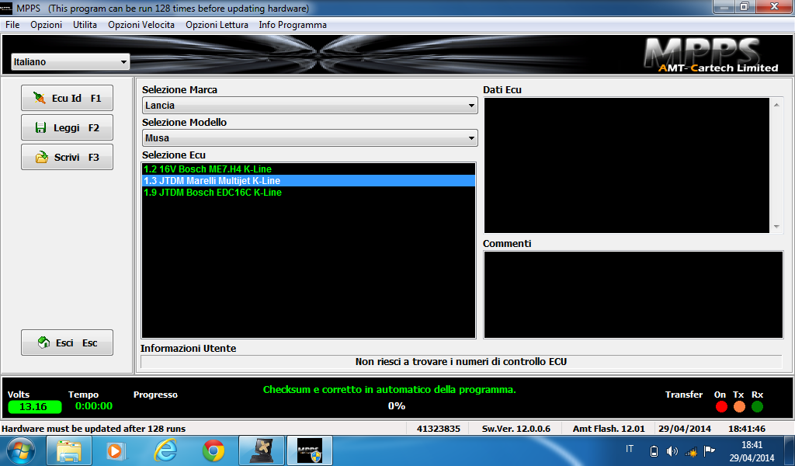Click the Ecu Id F1 button
Image resolution: width=795 pixels, height=466 pixels.
tap(67, 98)
